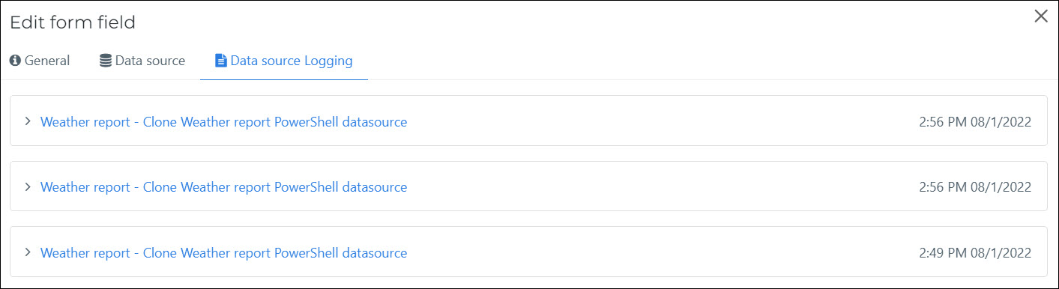The height and width of the screenshot is (289, 1059).
Task: Open the middle Clone Weather report PowerShell link
Action: click(x=223, y=187)
